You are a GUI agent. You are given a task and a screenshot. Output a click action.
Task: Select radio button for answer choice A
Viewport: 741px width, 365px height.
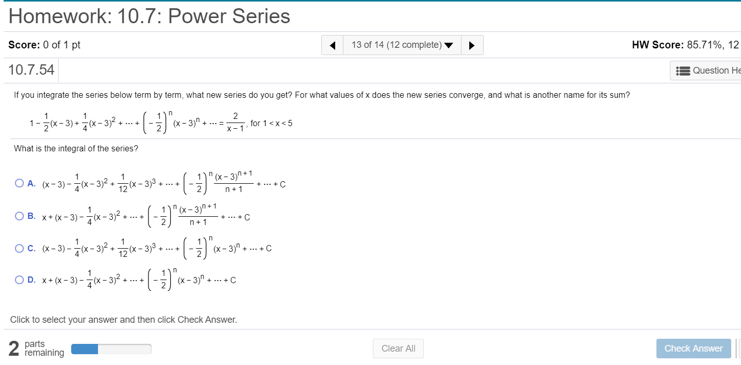[19, 182]
